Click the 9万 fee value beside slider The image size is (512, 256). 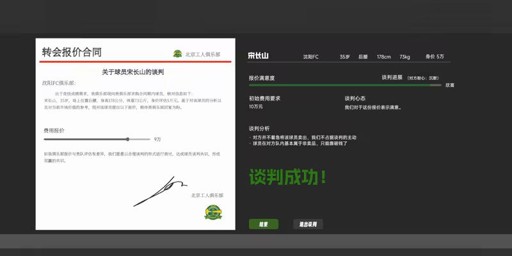click(157, 139)
